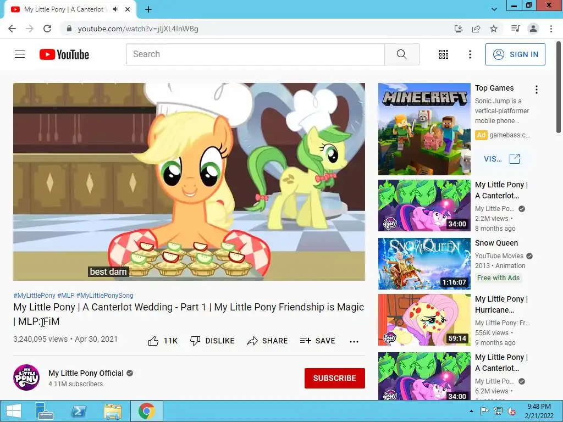Viewport: 563px width, 422px height.
Task: Click the thumbs-down dislike icon
Action: [x=195, y=341]
